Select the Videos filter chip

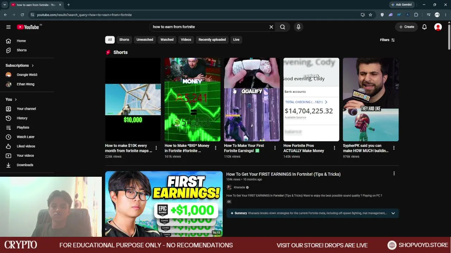(186, 40)
